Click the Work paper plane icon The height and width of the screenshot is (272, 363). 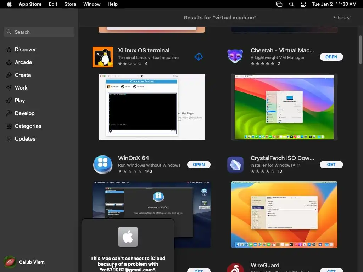9,88
